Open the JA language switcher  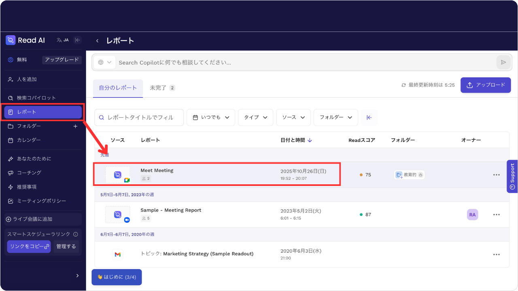[63, 40]
